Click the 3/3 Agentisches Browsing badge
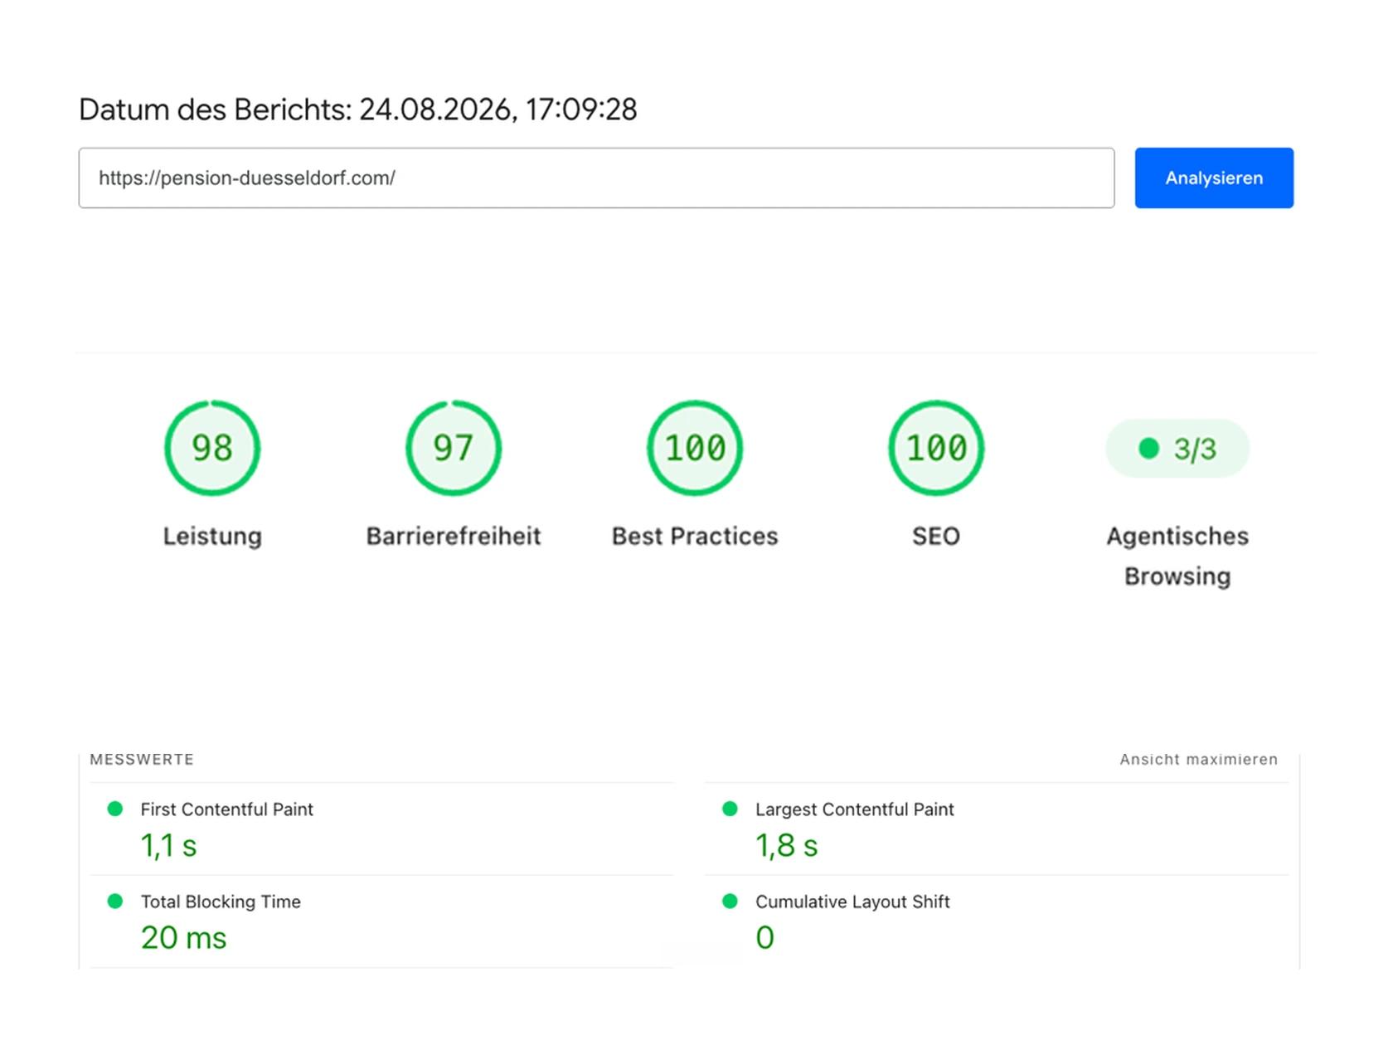Image resolution: width=1393 pixels, height=1045 pixels. pyautogui.click(x=1177, y=449)
